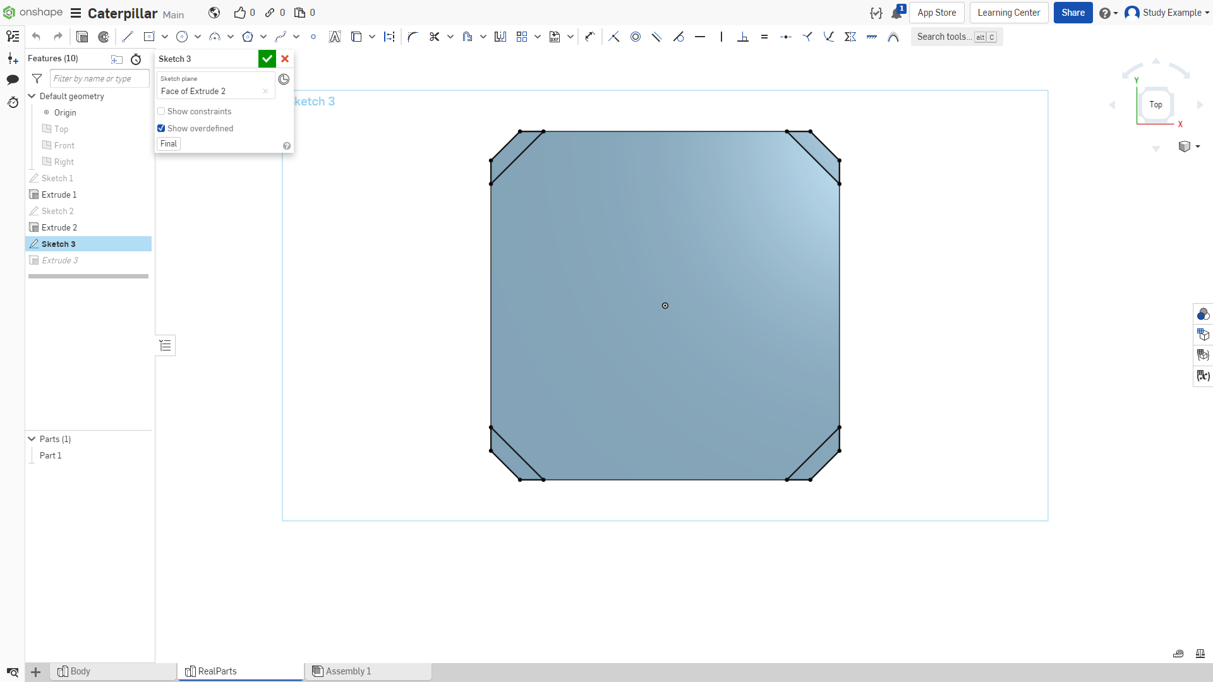Open trim tool dropdown arrow
This screenshot has height=682, width=1213.
[450, 37]
